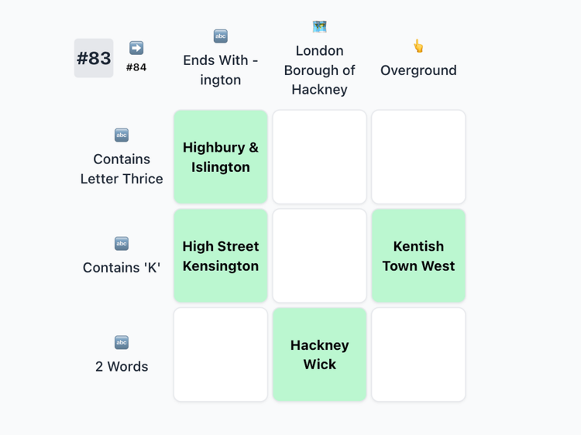The width and height of the screenshot is (581, 435).
Task: Click the '#84' next puzzle label
Action: 136,67
